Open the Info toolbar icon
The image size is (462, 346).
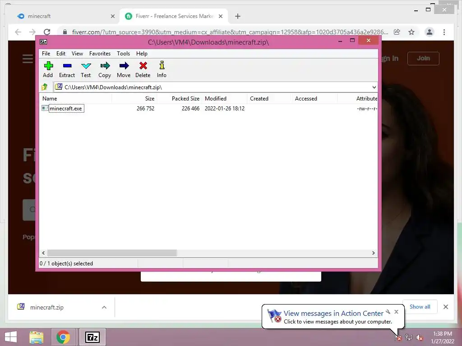tap(162, 69)
